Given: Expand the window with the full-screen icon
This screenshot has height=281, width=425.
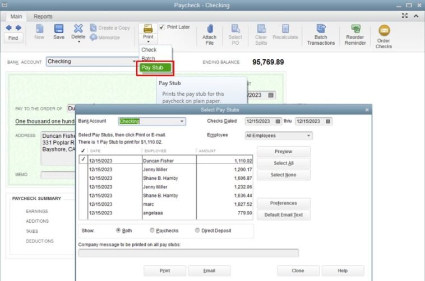Looking at the screenshot, I should tap(404, 16).
